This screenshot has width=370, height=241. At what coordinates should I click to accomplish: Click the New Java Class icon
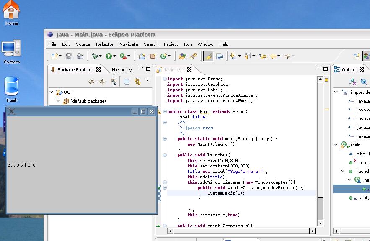coord(163,56)
